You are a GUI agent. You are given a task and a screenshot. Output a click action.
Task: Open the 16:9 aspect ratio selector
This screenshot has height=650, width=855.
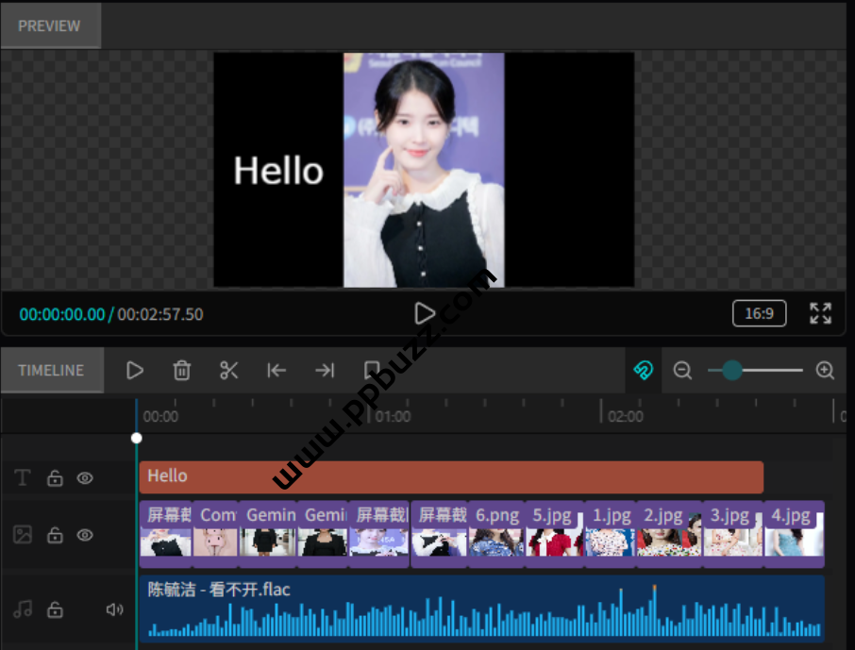pyautogui.click(x=759, y=313)
